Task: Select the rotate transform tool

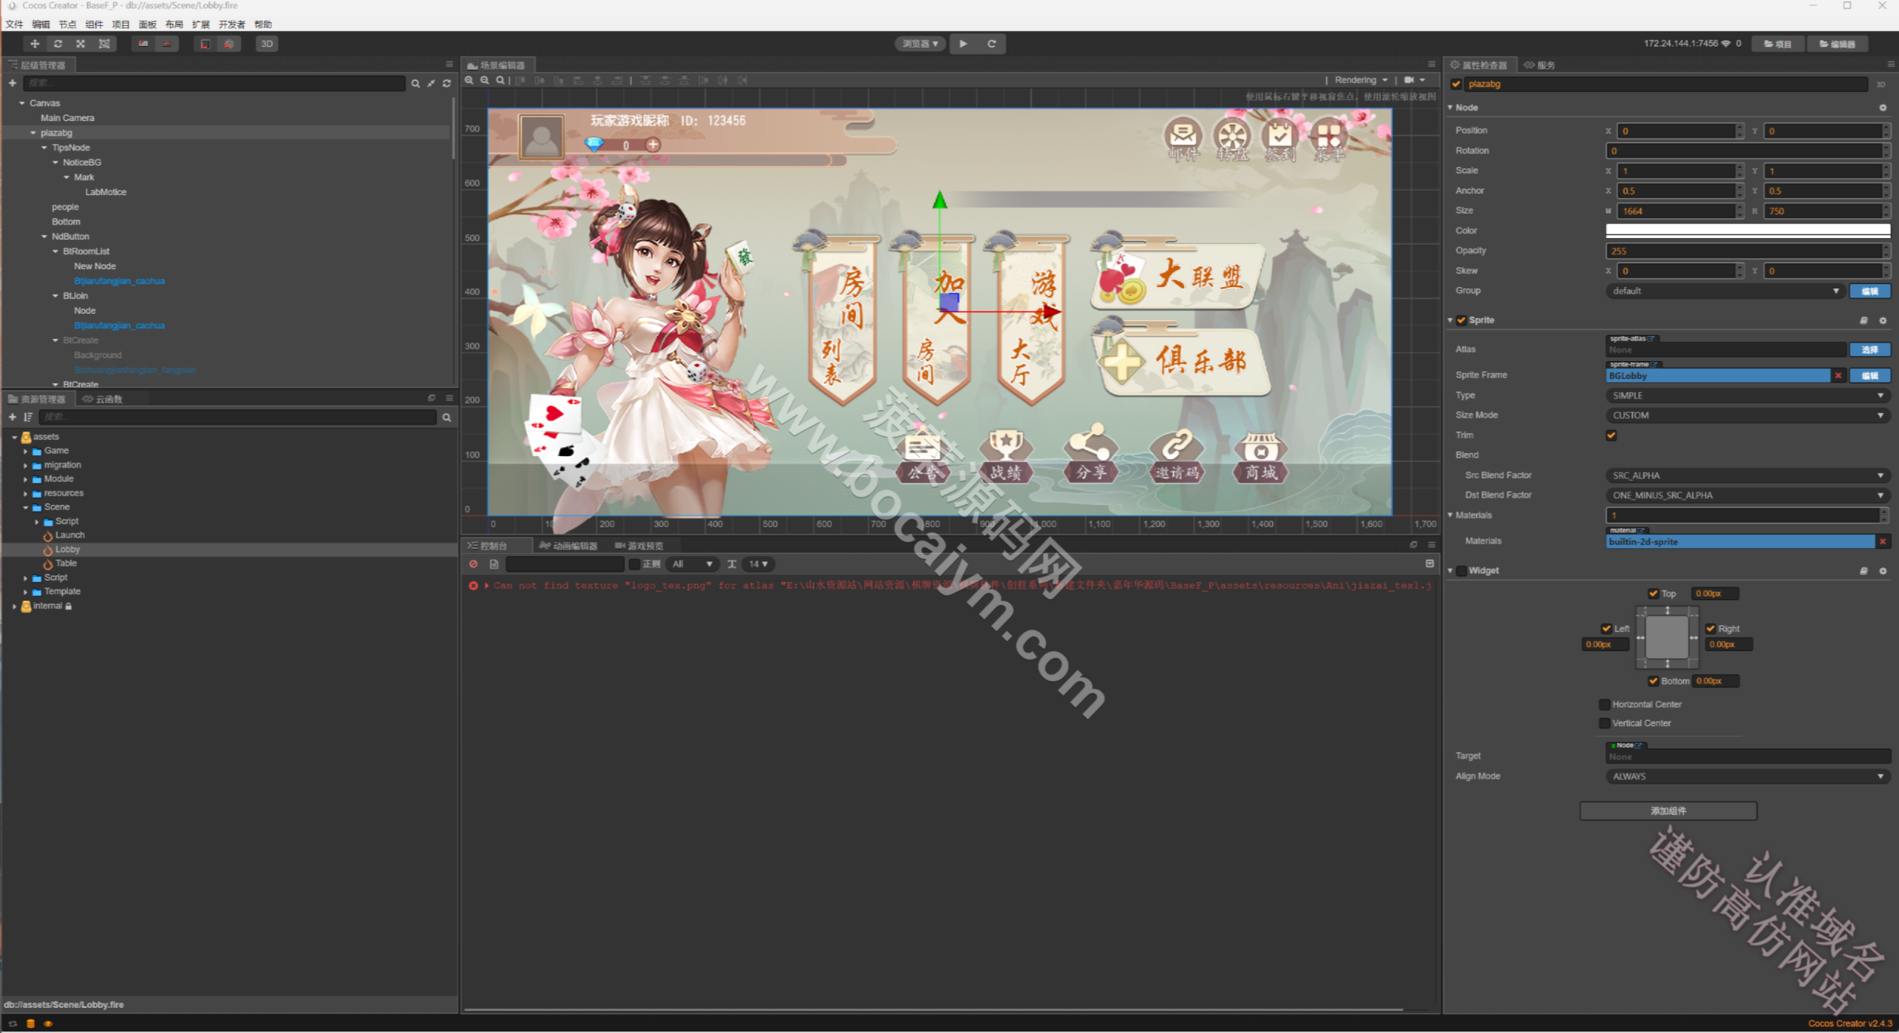Action: coord(58,44)
